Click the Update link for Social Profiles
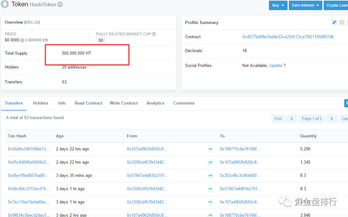Viewport: 348px width, 217px height. (276, 66)
